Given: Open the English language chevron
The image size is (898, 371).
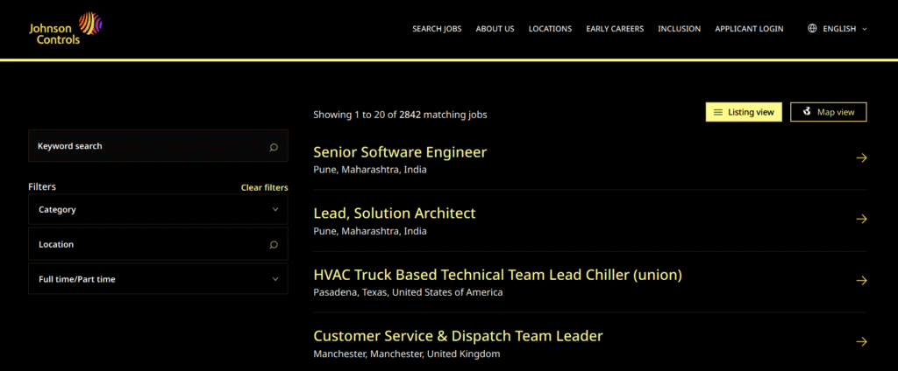Looking at the screenshot, I should point(864,29).
